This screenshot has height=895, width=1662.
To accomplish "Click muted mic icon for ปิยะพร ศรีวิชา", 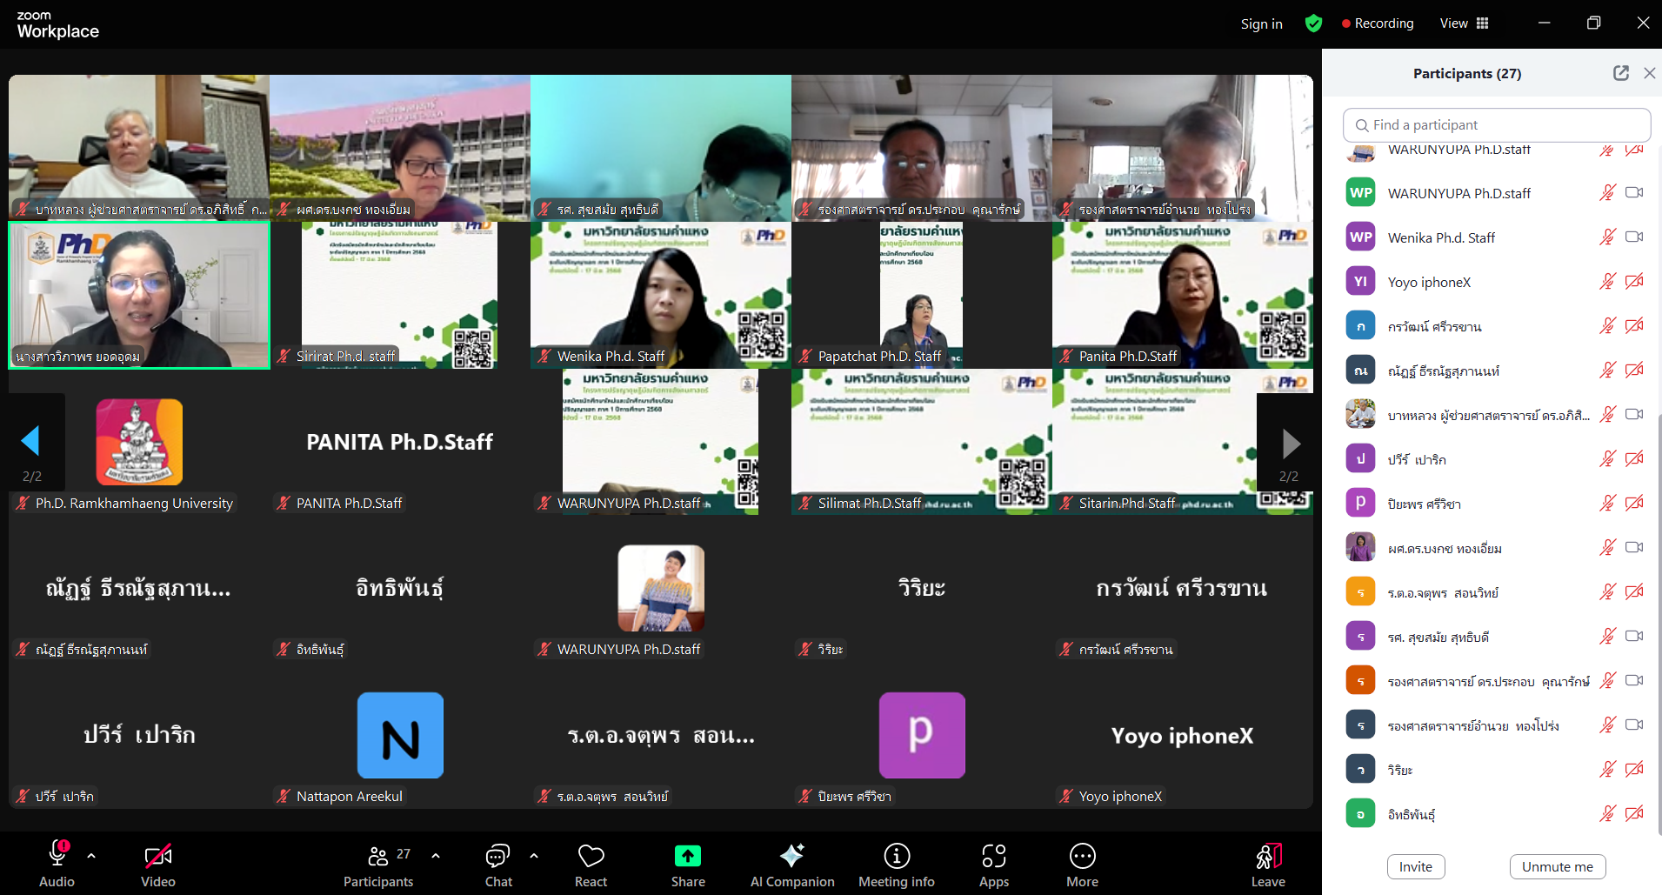I will coord(1607,503).
